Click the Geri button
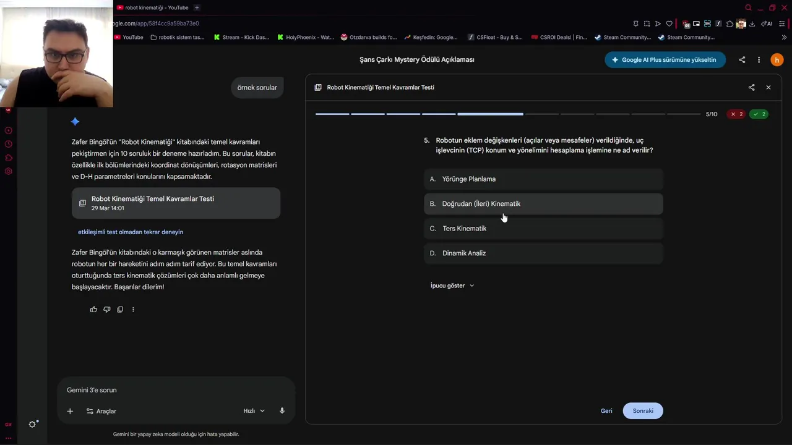Screen dimensions: 792x445 pos(606,411)
